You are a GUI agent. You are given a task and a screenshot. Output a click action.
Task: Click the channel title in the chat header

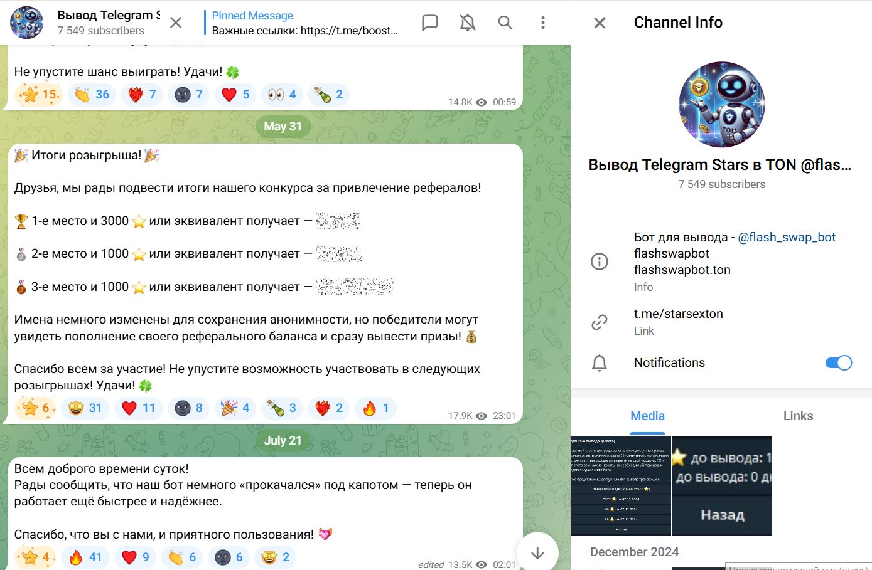tap(109, 15)
